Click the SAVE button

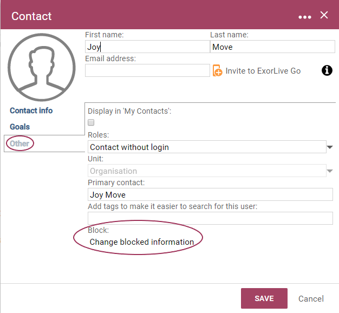pos(264,298)
